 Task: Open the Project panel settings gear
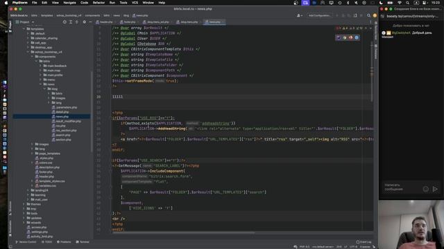(x=84, y=22)
